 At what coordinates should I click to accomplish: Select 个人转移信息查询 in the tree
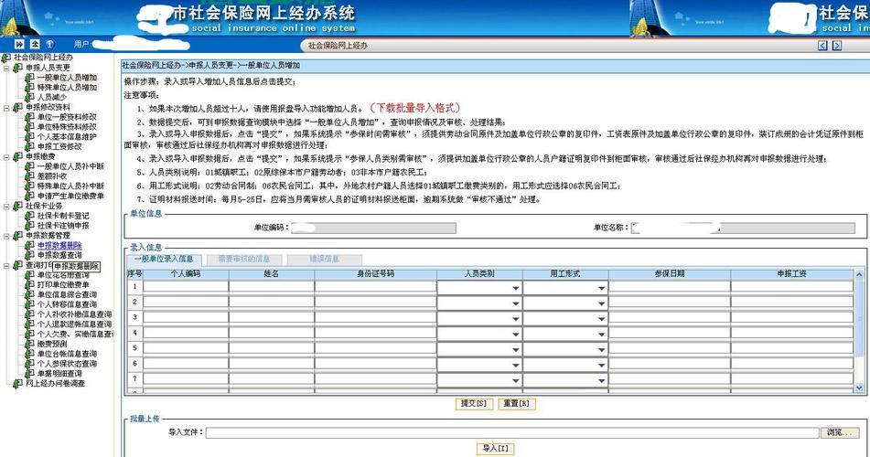coord(67,304)
